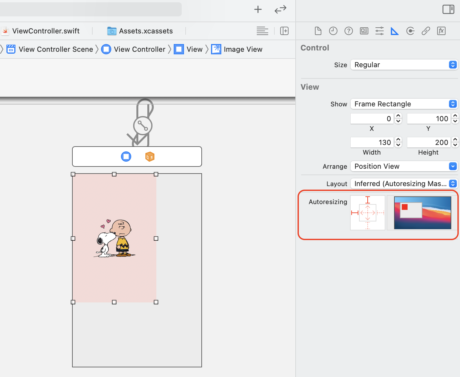Open the Bindings inspector link icon

click(426, 31)
